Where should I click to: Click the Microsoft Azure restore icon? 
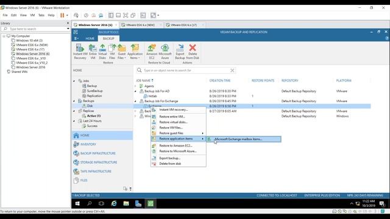click(165, 52)
